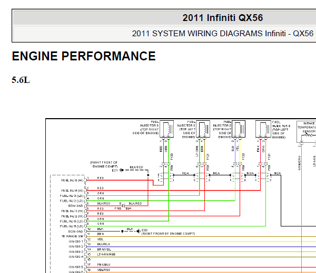Click the E21 ground symbol
The image size is (316, 273).
click(122, 170)
